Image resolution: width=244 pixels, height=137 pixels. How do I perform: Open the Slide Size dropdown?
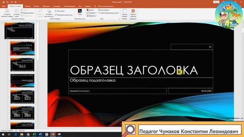[125, 13]
